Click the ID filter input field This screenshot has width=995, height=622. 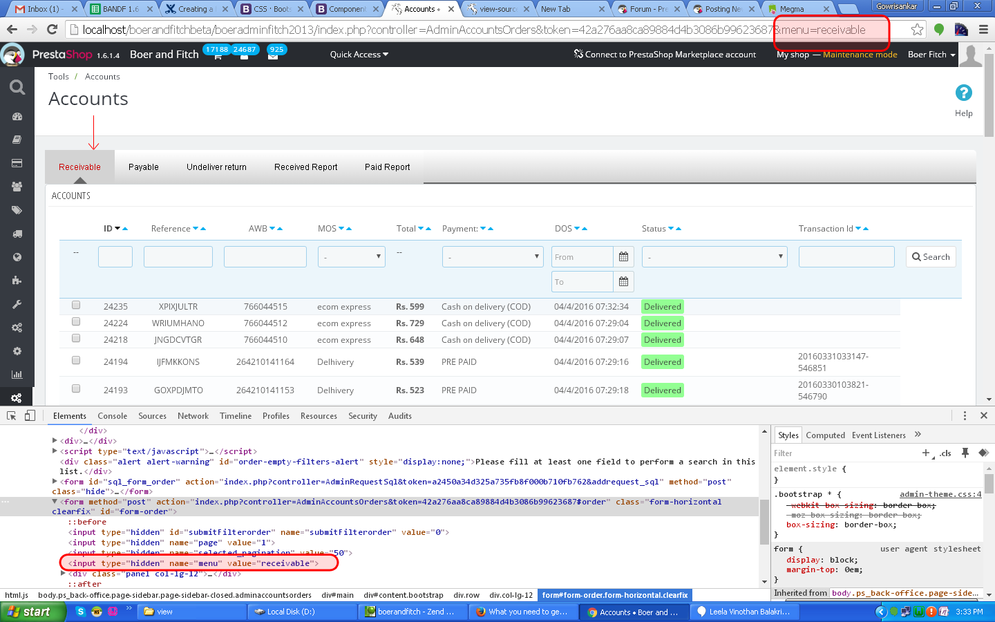click(115, 257)
